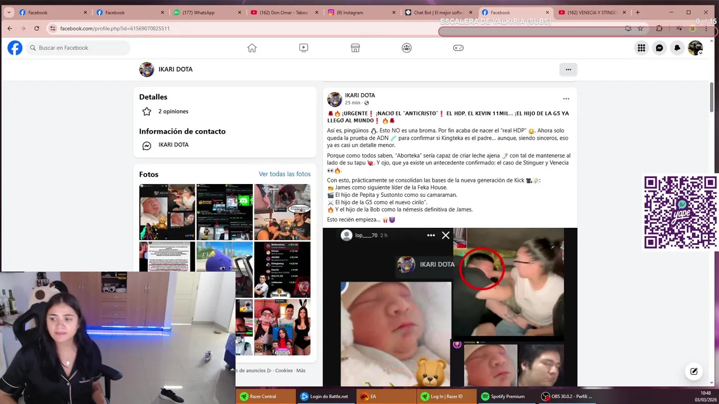Expand the account profile avatar menu

click(695, 48)
